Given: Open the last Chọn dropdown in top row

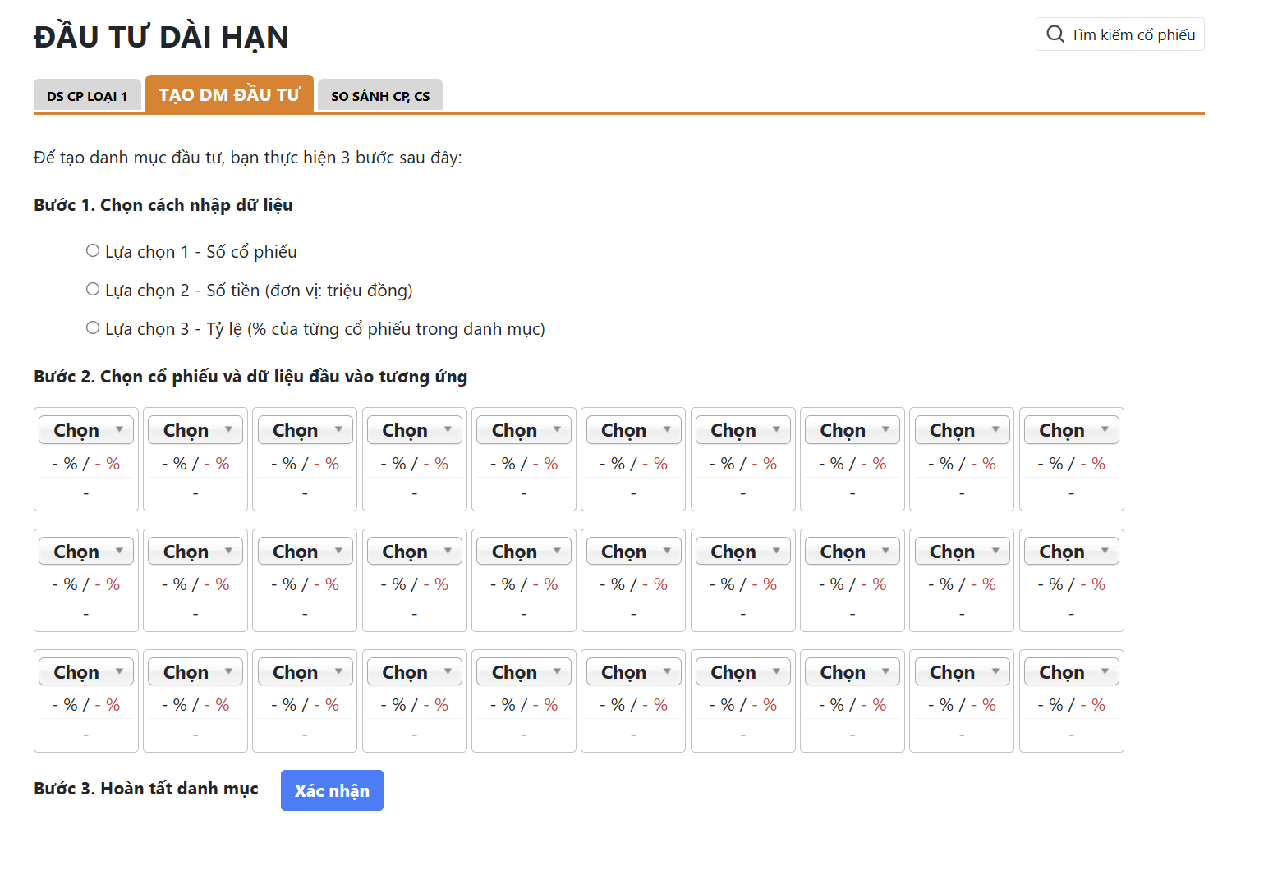Looking at the screenshot, I should pos(1072,430).
